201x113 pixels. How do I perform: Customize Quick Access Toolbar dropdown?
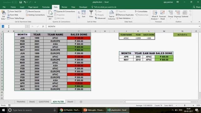tap(35, 2)
